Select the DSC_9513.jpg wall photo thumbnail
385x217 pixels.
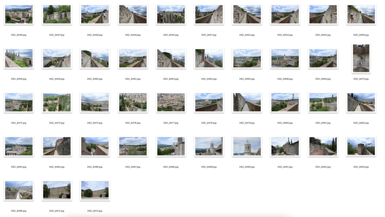click(95, 190)
